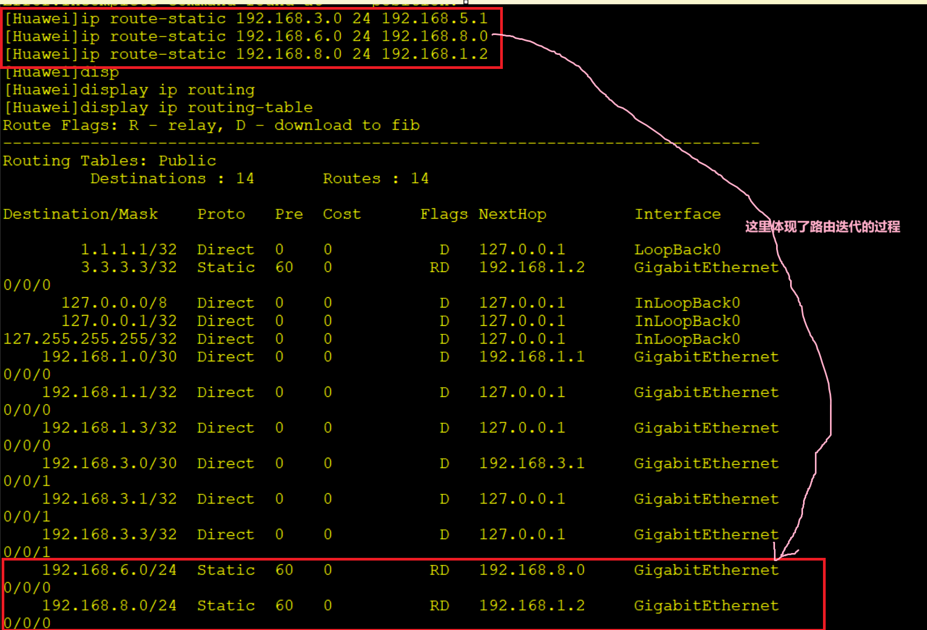Click next hop 192.168.1.2 of route 3.3.3.3/32
Viewport: 927px width, 630px height.
pyautogui.click(x=532, y=268)
